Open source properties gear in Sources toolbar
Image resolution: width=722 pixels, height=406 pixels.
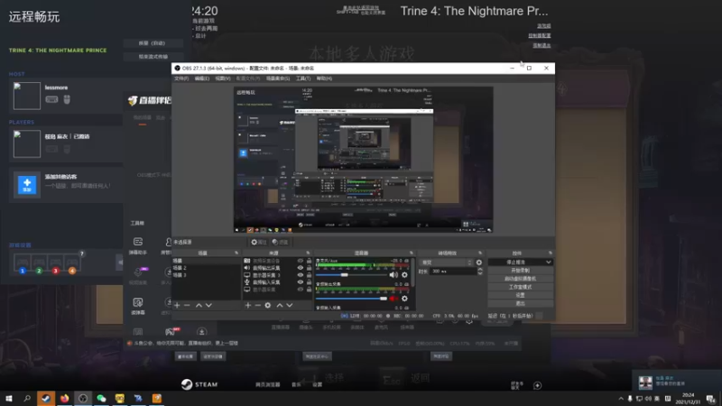click(267, 305)
